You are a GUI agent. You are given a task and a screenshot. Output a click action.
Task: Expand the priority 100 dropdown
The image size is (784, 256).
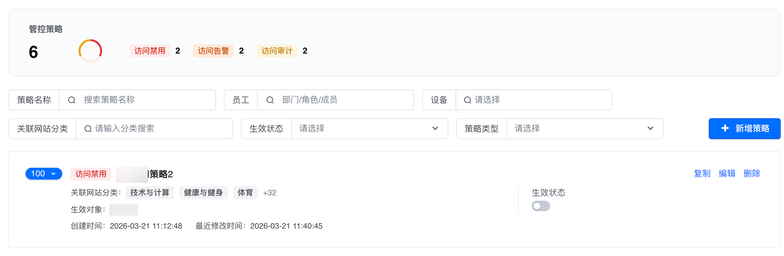tap(44, 174)
